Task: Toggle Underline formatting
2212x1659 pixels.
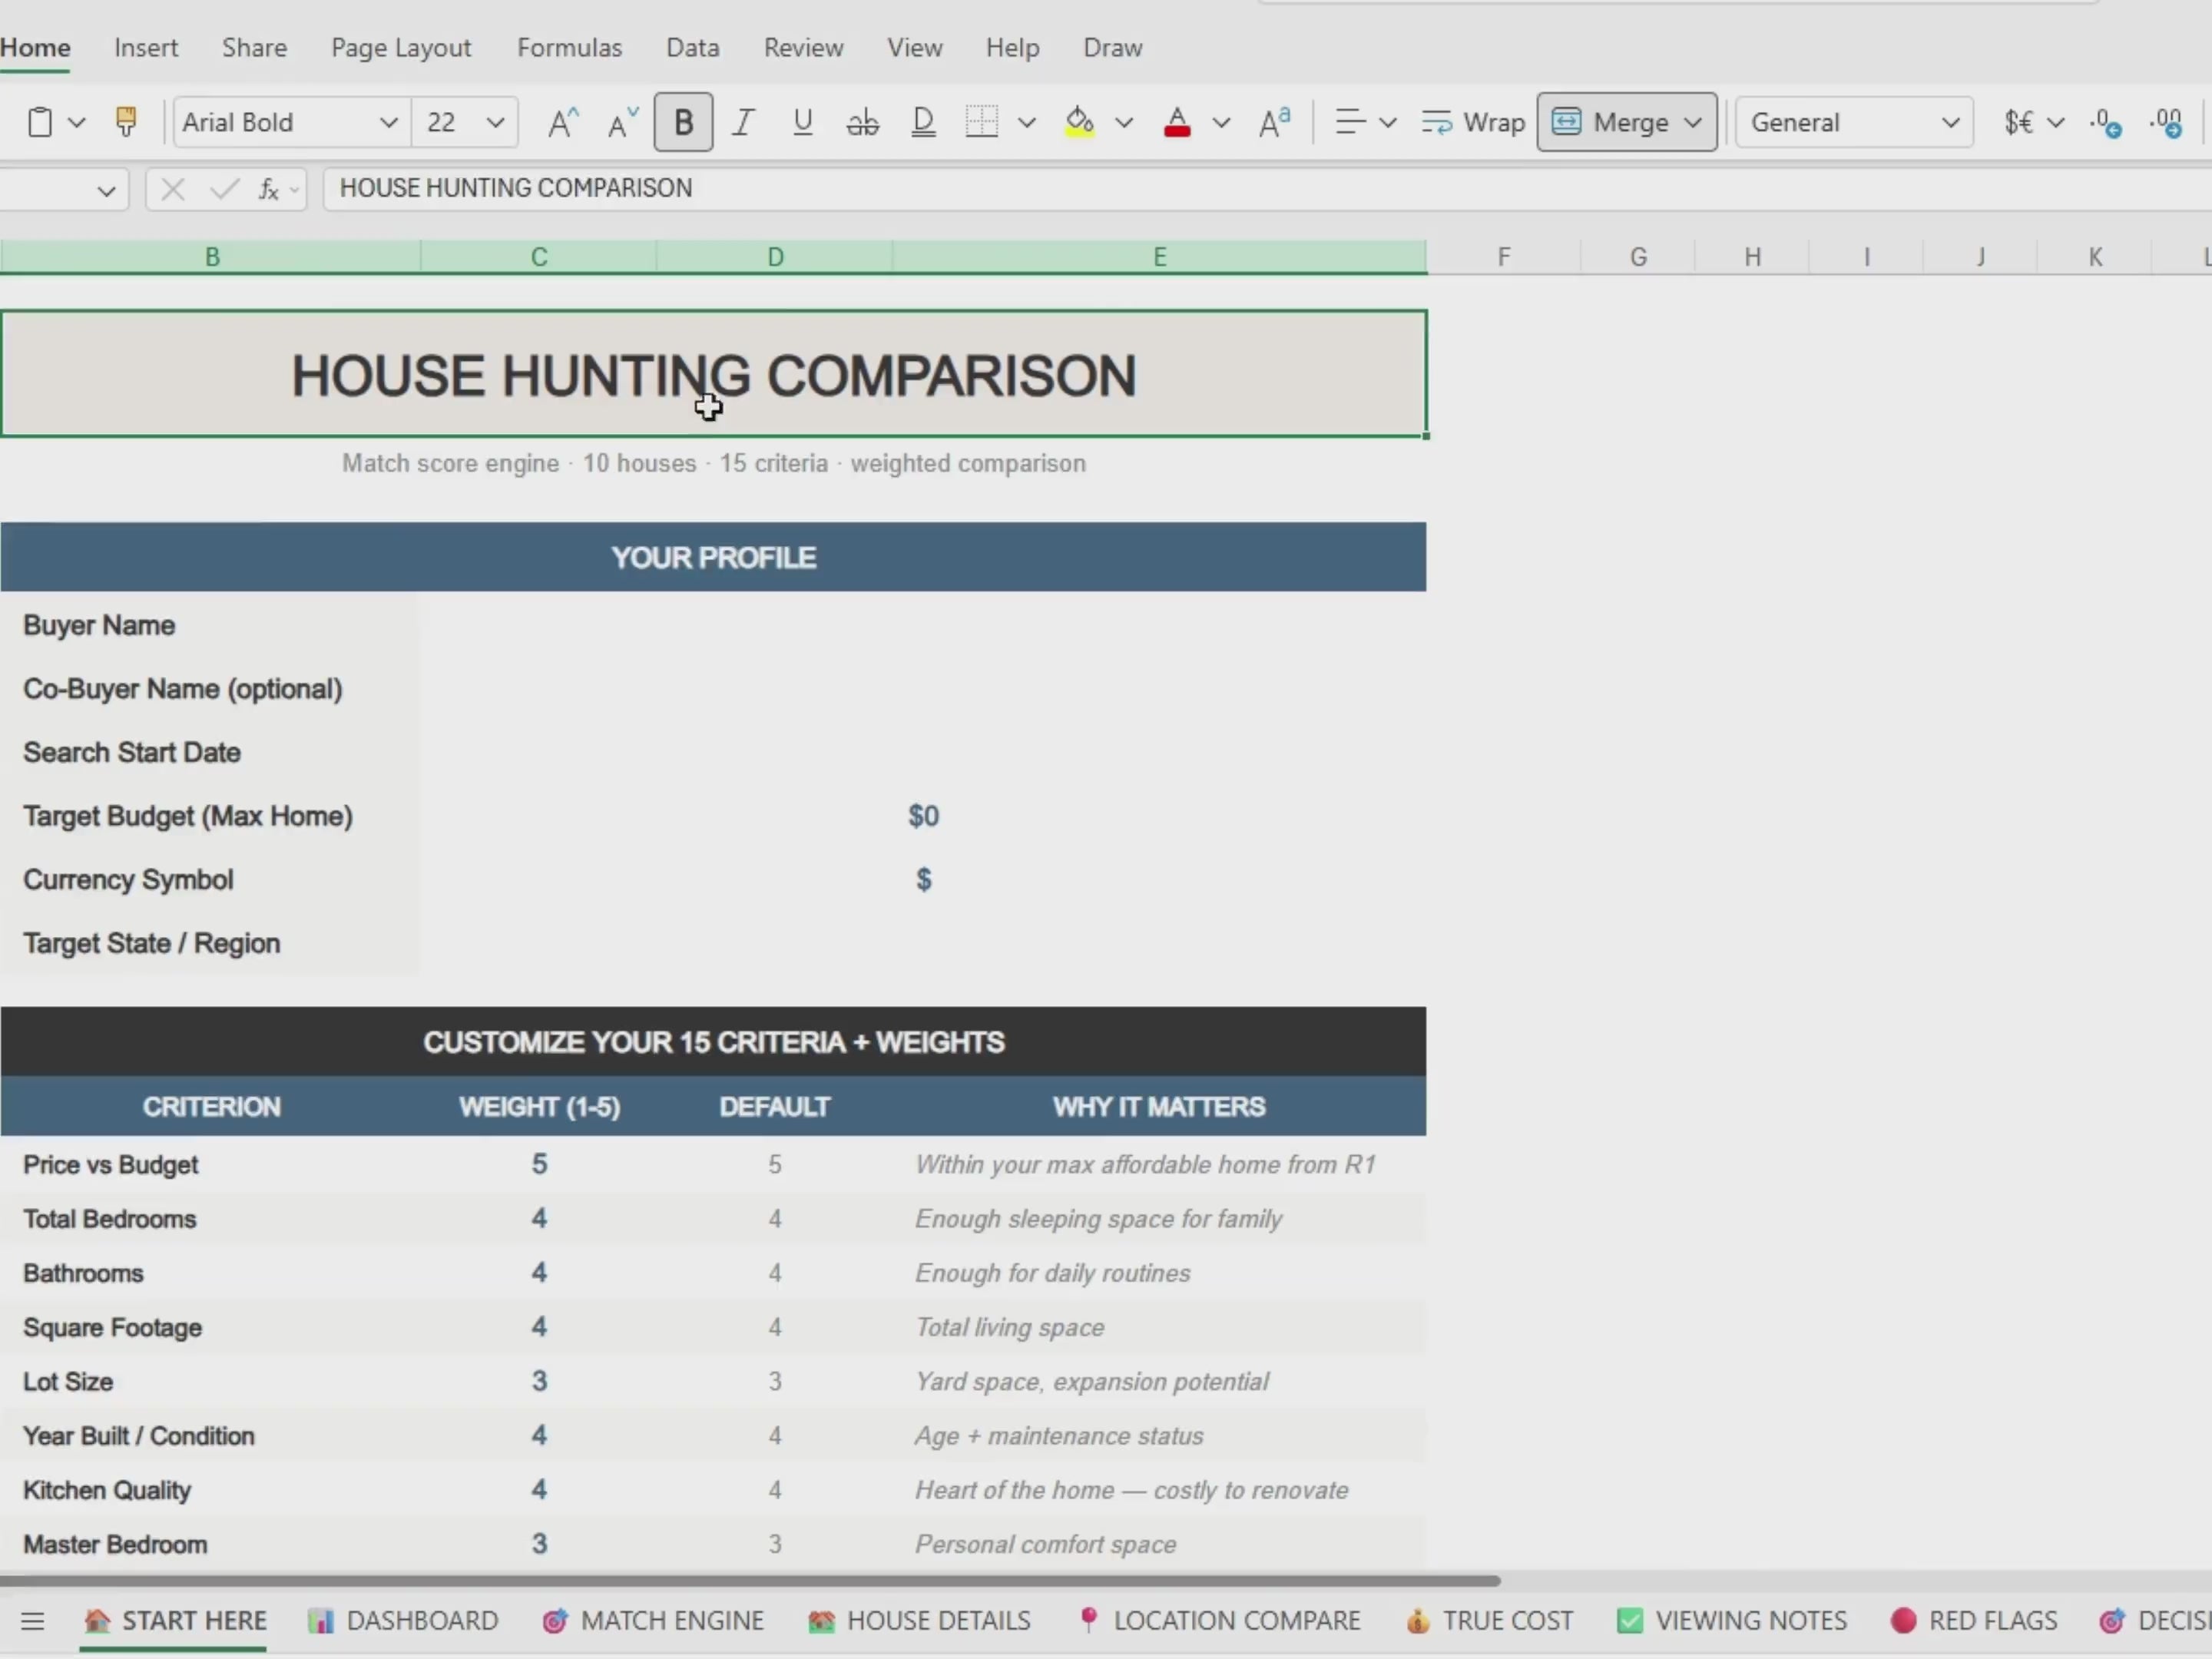Action: tap(802, 122)
